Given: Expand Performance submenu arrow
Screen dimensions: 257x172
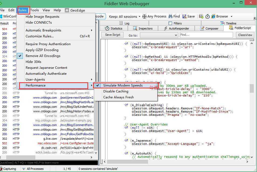Looking at the screenshot, I should tap(92, 85).
